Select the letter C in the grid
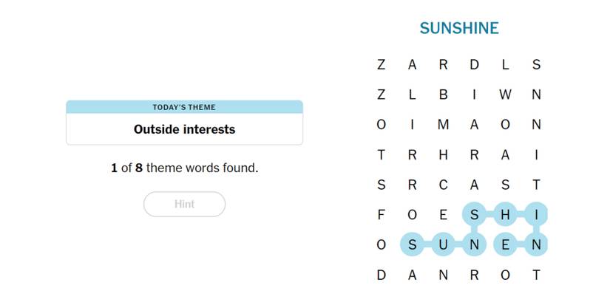This screenshot has width=610, height=305. pos(443,185)
